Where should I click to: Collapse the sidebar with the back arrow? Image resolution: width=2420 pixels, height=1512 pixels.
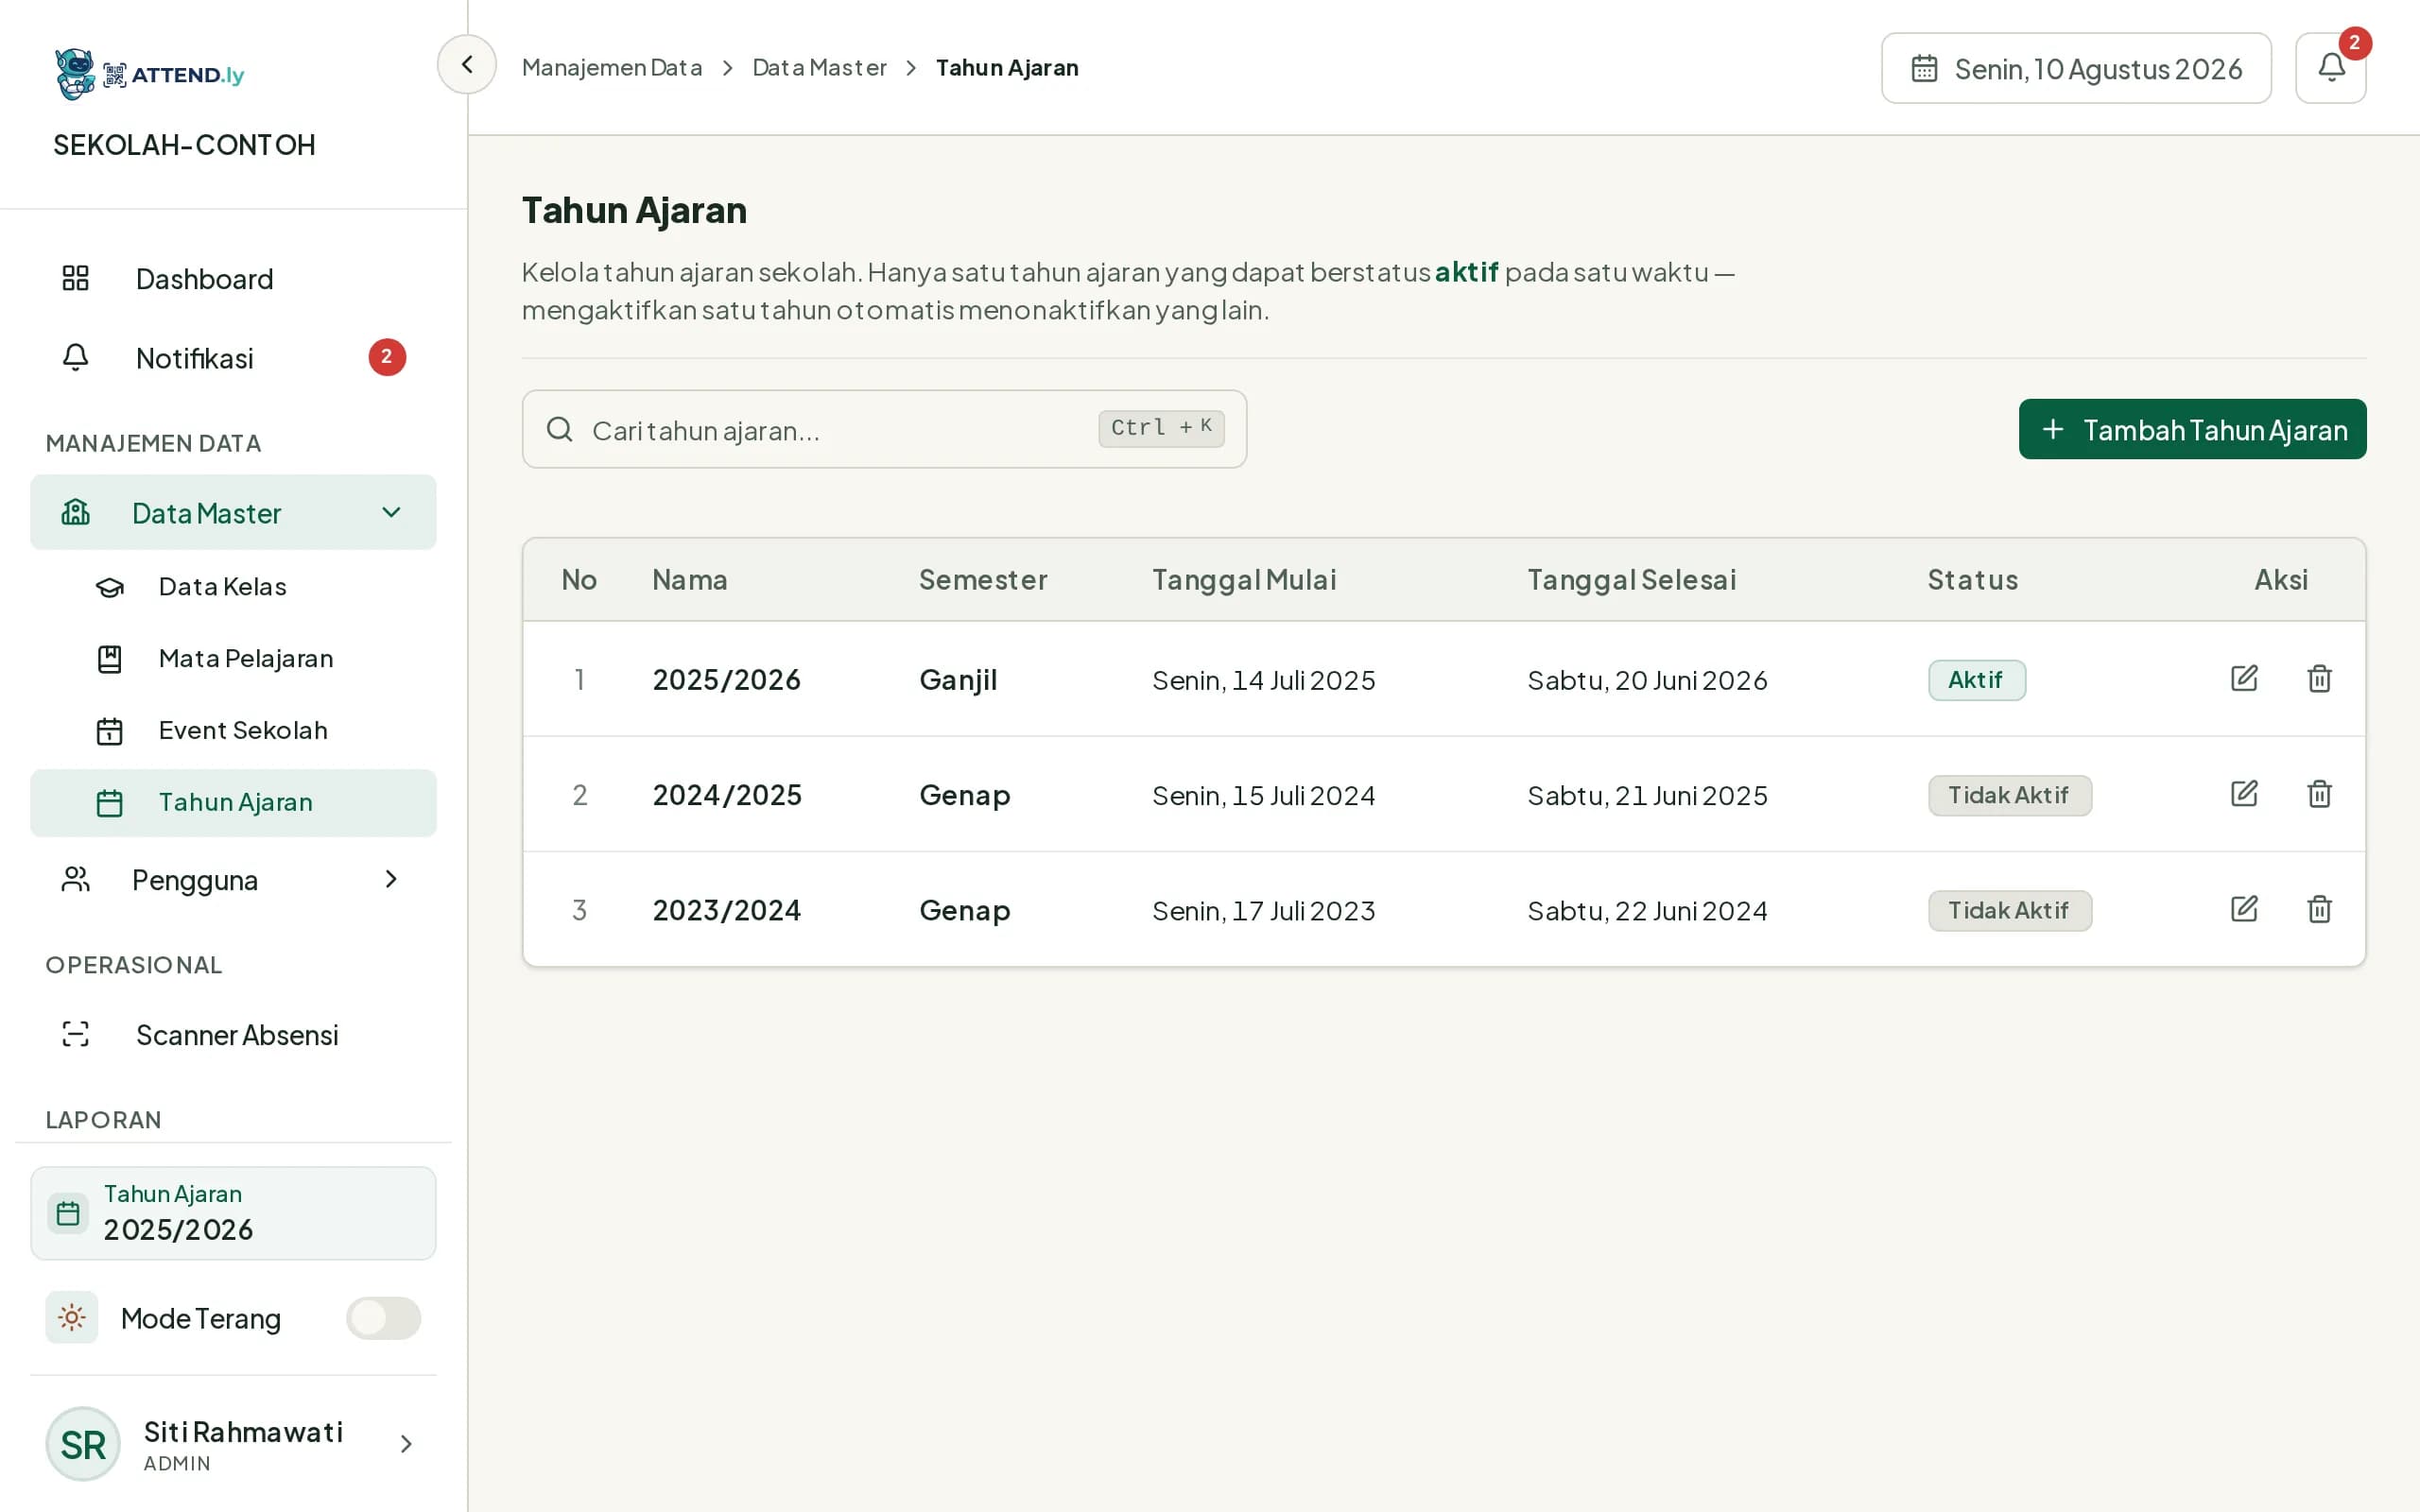(x=467, y=65)
